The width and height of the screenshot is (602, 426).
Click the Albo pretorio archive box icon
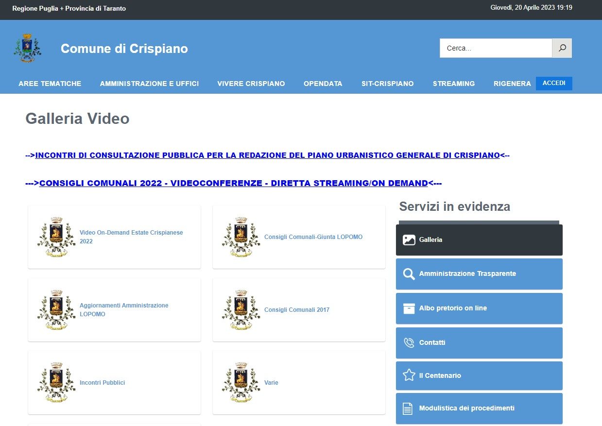[x=409, y=308]
